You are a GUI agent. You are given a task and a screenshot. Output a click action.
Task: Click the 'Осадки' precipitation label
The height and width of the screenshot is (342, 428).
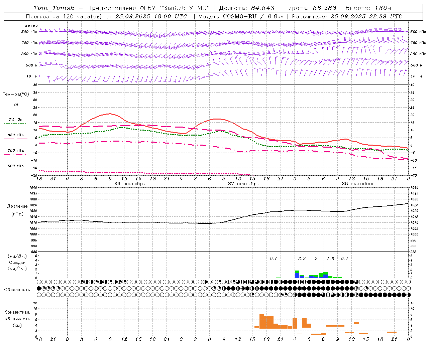(17, 263)
